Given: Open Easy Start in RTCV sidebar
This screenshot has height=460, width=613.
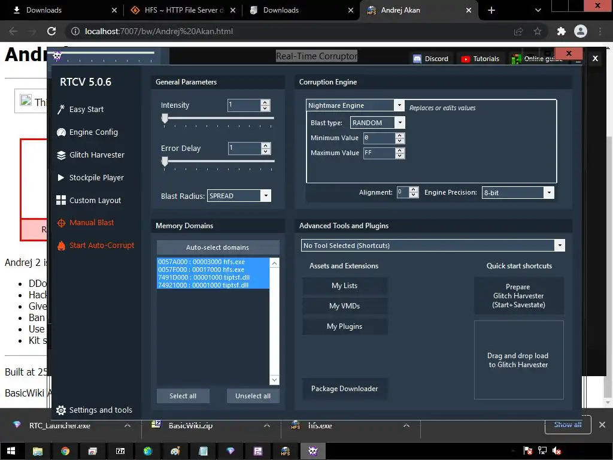Looking at the screenshot, I should click(x=81, y=110).
